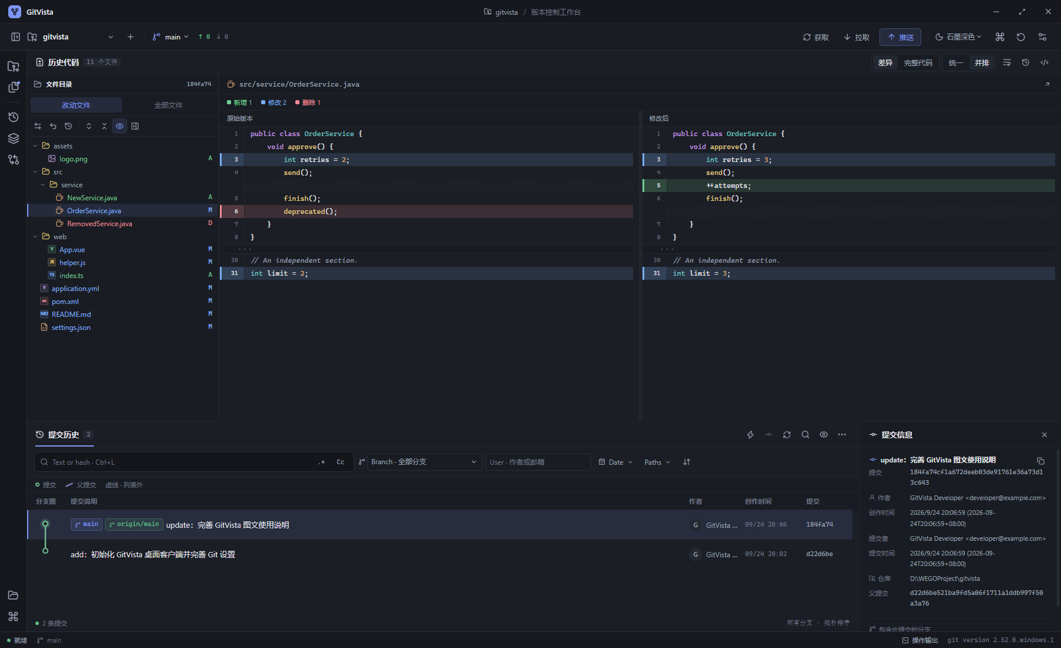This screenshot has height=648, width=1061.
Task: Click the source code brackets icon
Action: click(1044, 62)
